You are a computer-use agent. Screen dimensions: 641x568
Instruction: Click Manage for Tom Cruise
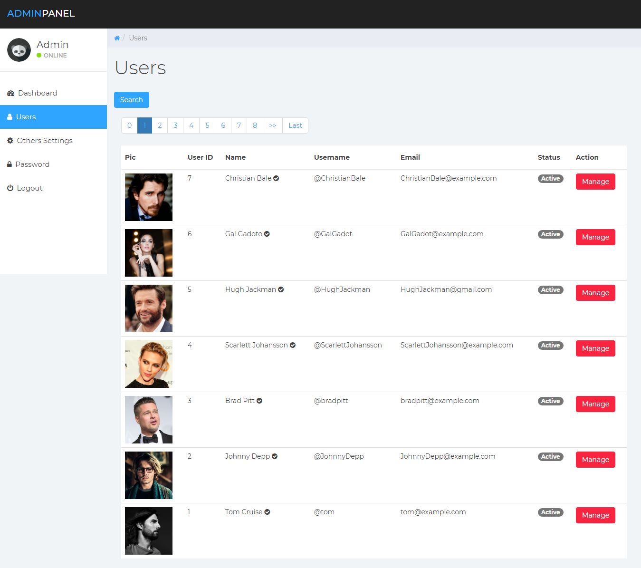click(x=595, y=515)
